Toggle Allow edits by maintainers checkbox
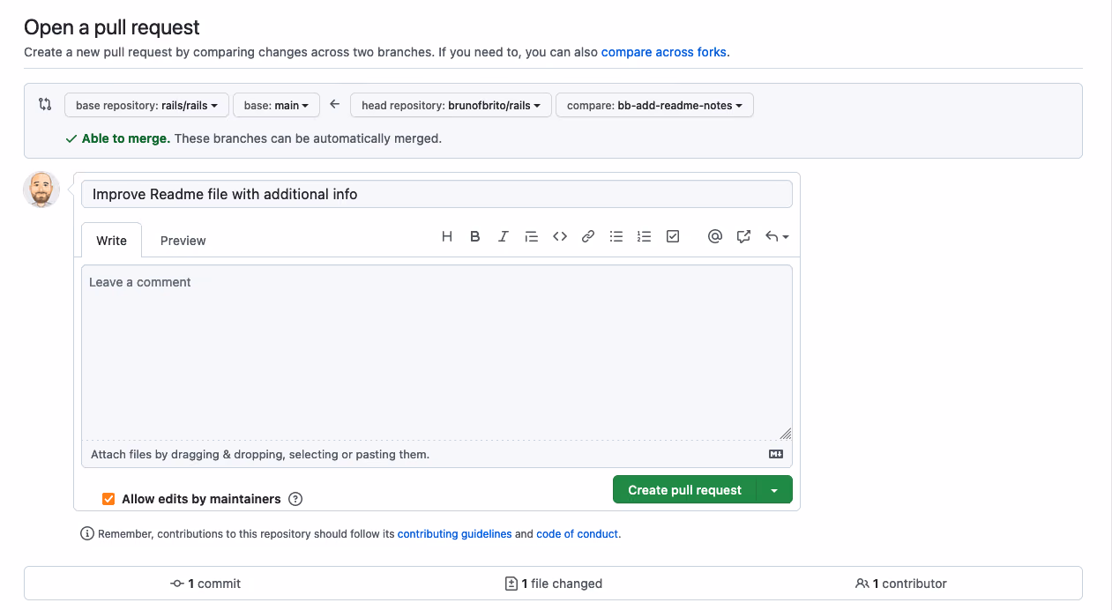Screen dimensions: 1112x610 click(108, 499)
